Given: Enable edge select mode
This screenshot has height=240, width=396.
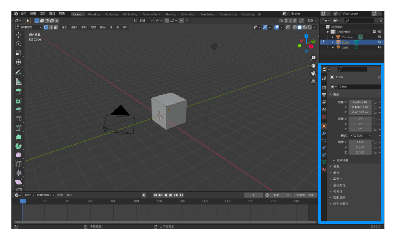Looking at the screenshot, I should pyautogui.click(x=51, y=27).
